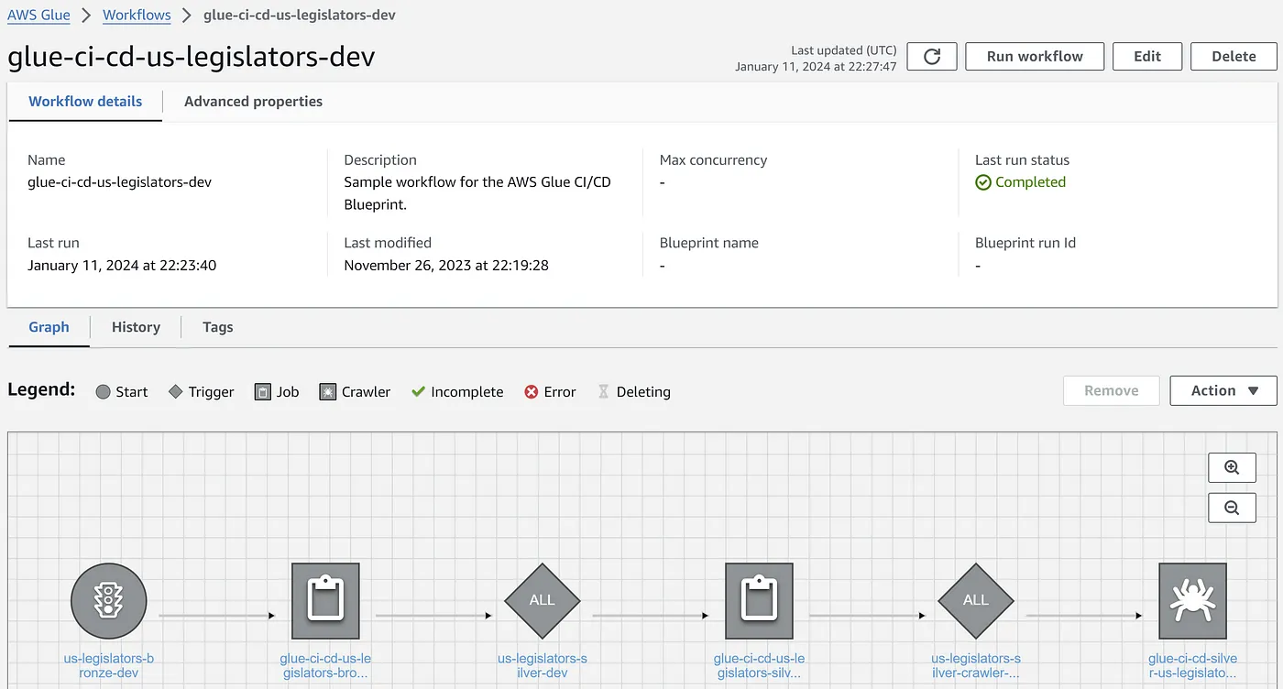Click the glue-ci-cd-us-legislators-bro... label link
The image size is (1283, 689).
point(325,665)
